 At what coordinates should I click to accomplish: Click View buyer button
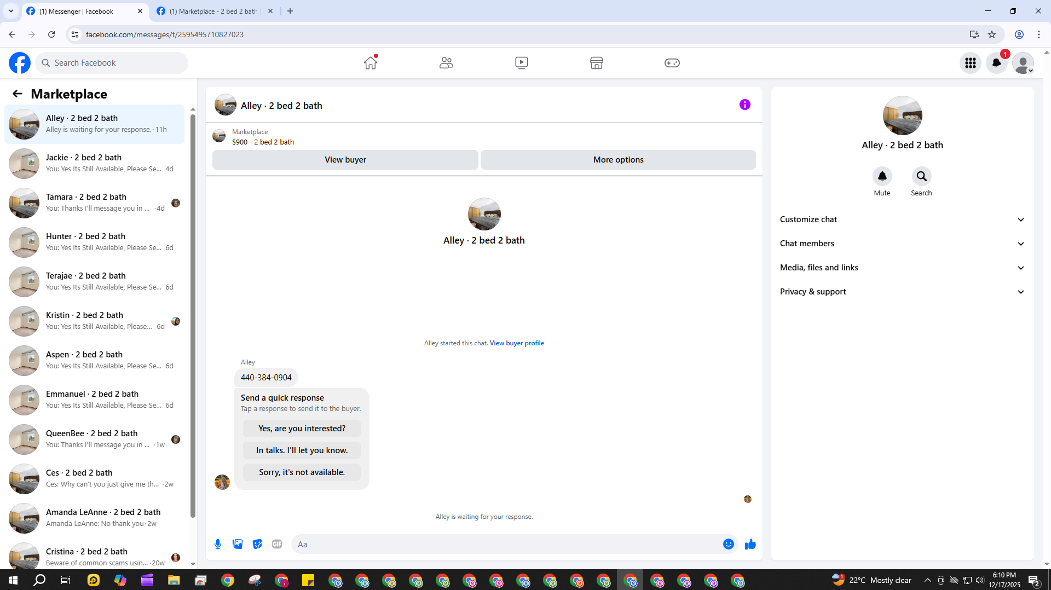(345, 160)
